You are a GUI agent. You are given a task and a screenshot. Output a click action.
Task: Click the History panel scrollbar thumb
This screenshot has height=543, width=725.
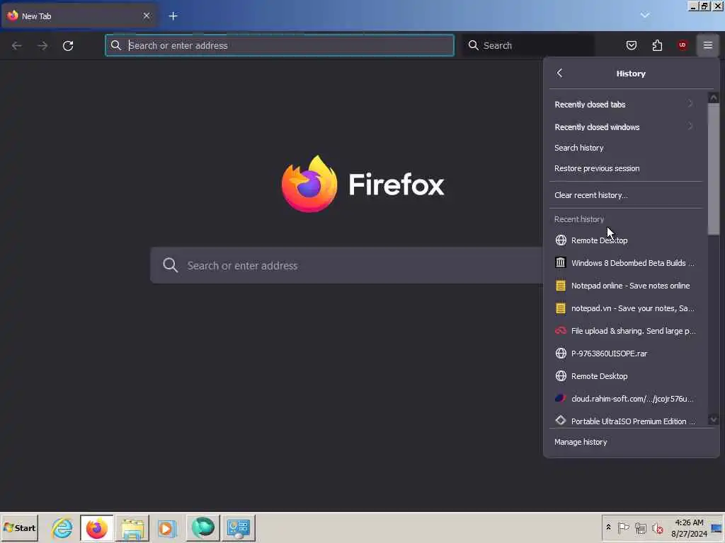714,169
